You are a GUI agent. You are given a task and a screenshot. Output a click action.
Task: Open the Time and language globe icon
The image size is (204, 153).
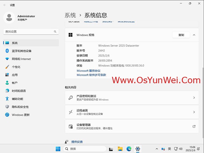[x=7, y=91]
